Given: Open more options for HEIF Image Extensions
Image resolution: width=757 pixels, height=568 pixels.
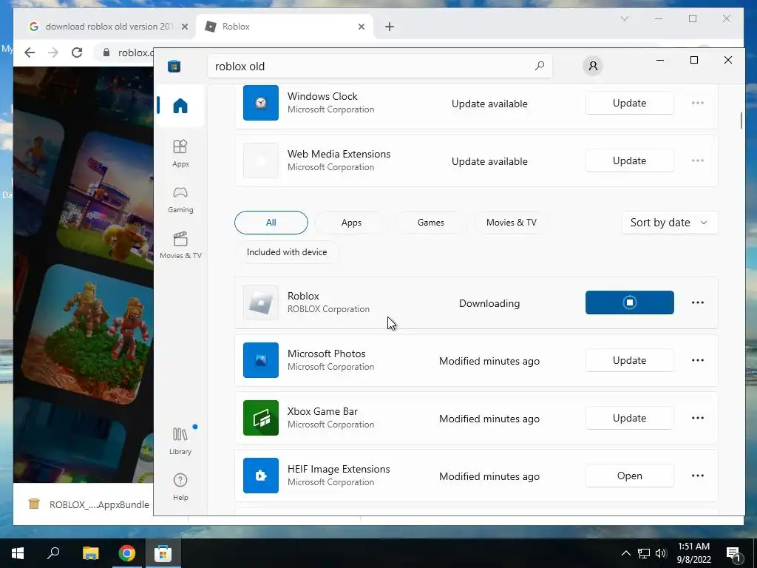Looking at the screenshot, I should click(698, 476).
